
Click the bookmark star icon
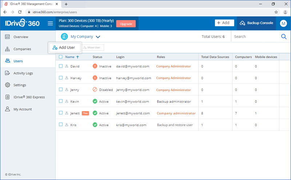click(x=276, y=12)
